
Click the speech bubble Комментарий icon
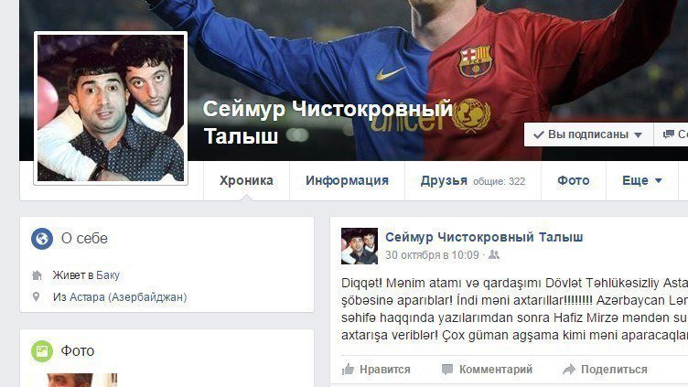447,370
